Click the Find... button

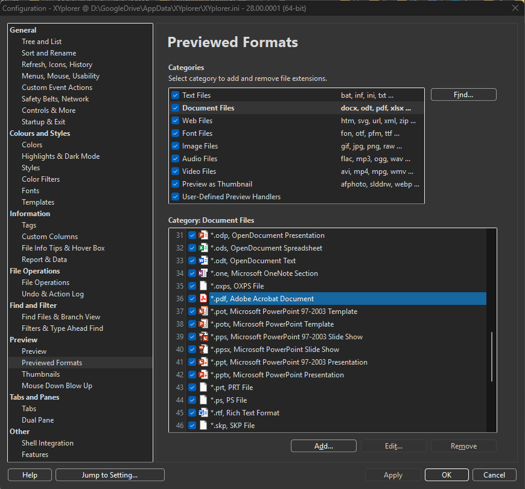463,95
